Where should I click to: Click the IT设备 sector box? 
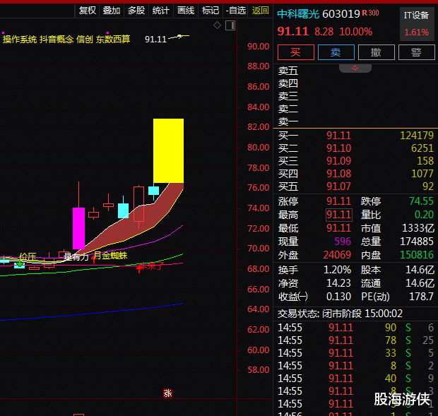click(416, 23)
